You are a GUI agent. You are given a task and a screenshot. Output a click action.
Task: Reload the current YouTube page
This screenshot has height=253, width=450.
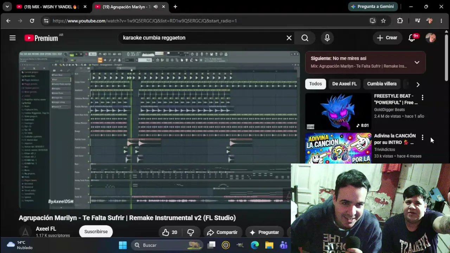click(32, 21)
